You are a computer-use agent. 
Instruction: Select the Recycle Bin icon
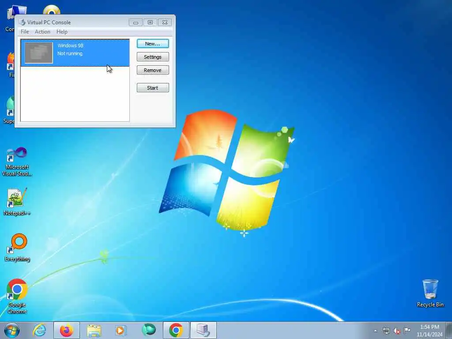click(430, 293)
